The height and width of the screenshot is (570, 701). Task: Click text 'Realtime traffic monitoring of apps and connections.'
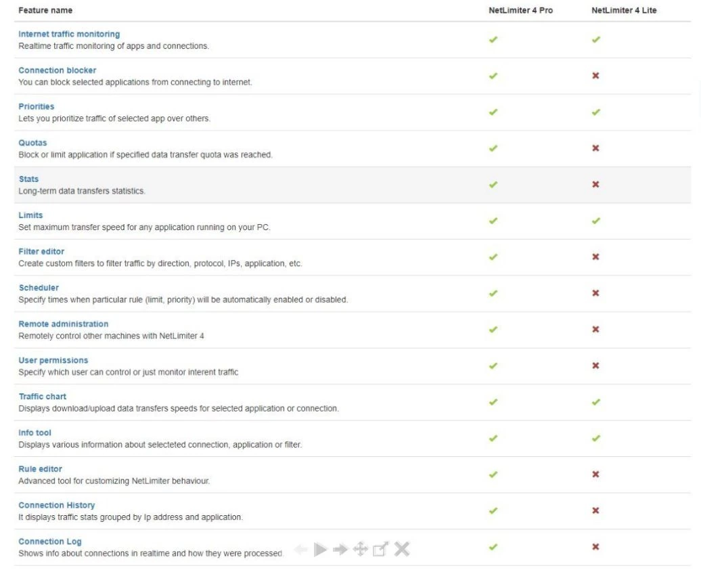click(114, 46)
